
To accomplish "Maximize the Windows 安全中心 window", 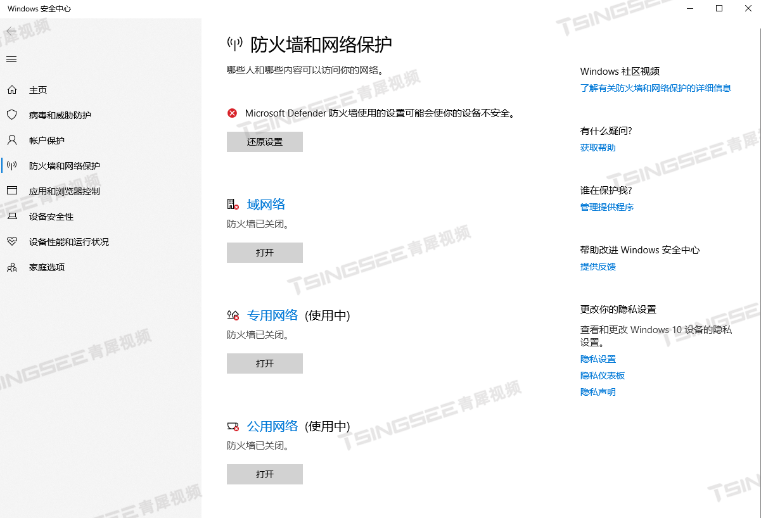I will click(x=719, y=8).
